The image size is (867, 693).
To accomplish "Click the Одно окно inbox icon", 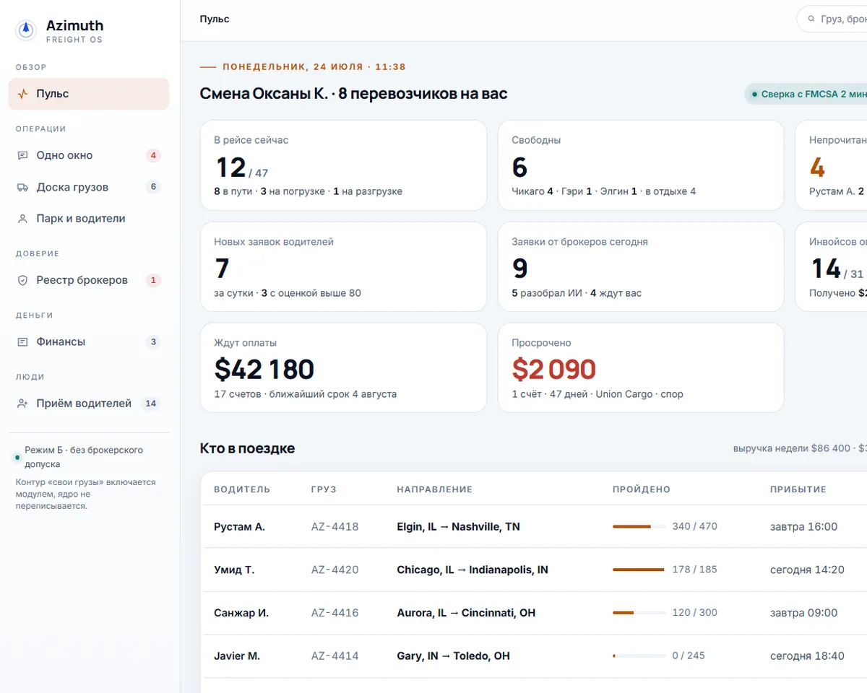I will coord(23,155).
